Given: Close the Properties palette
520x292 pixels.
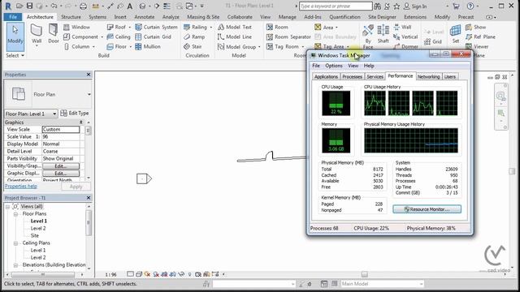Looking at the screenshot, I should click(x=89, y=75).
